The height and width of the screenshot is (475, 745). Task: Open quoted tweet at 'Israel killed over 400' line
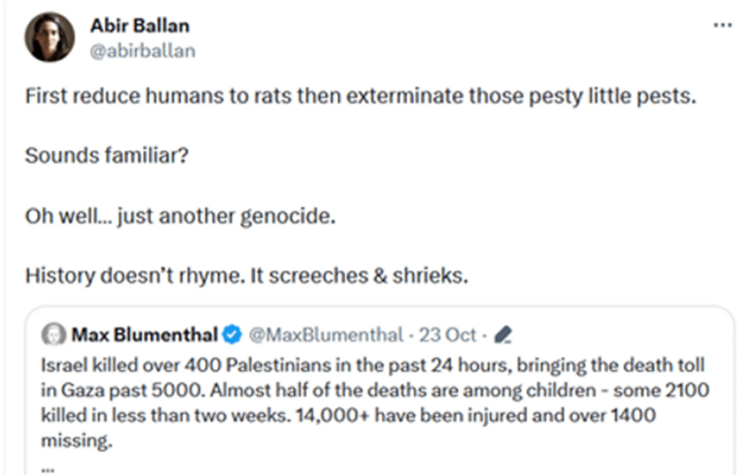pos(372,366)
